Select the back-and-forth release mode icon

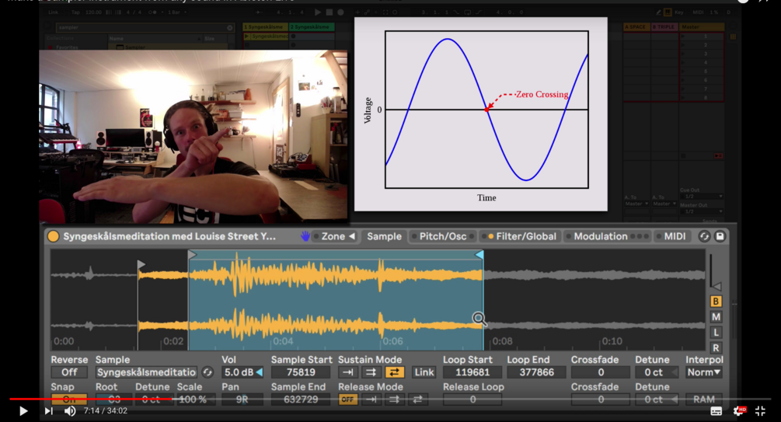click(x=417, y=399)
